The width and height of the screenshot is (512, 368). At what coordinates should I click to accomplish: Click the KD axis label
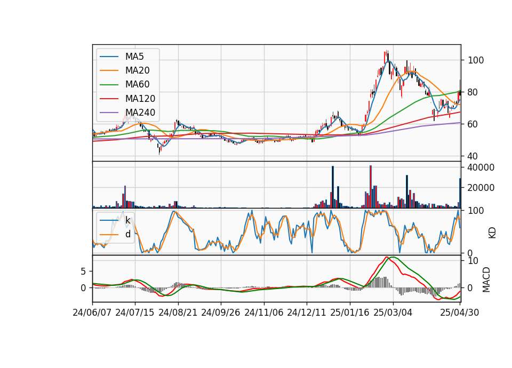tap(492, 233)
